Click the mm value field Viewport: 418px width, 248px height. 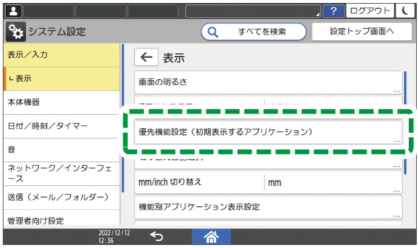pos(333,182)
